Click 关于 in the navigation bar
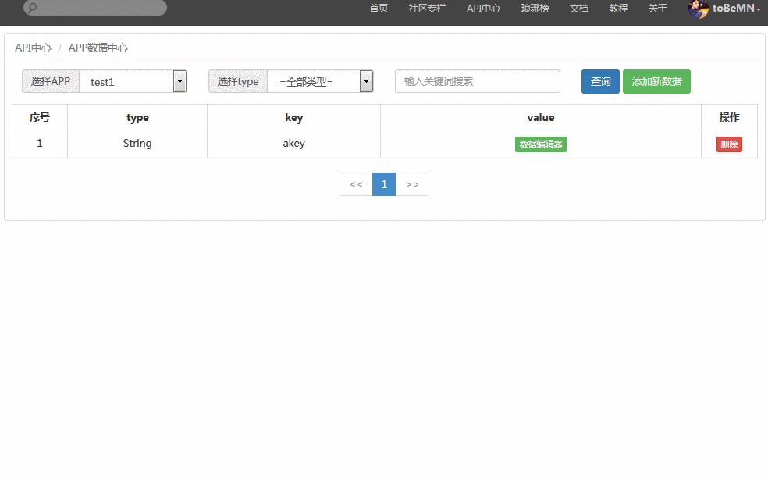 (658, 9)
